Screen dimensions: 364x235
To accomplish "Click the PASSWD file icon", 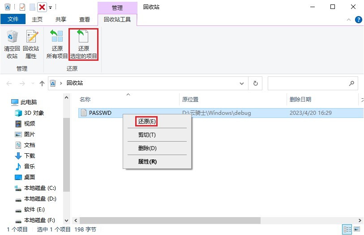I will (84, 113).
